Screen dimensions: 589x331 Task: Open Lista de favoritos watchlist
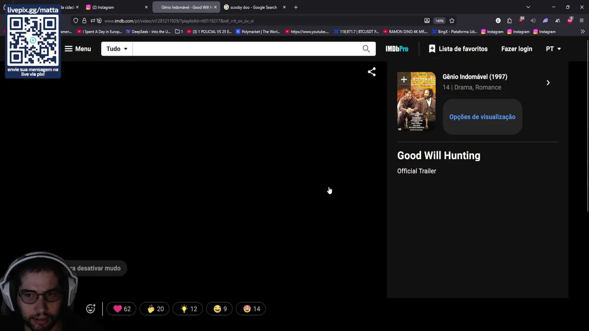(x=458, y=49)
